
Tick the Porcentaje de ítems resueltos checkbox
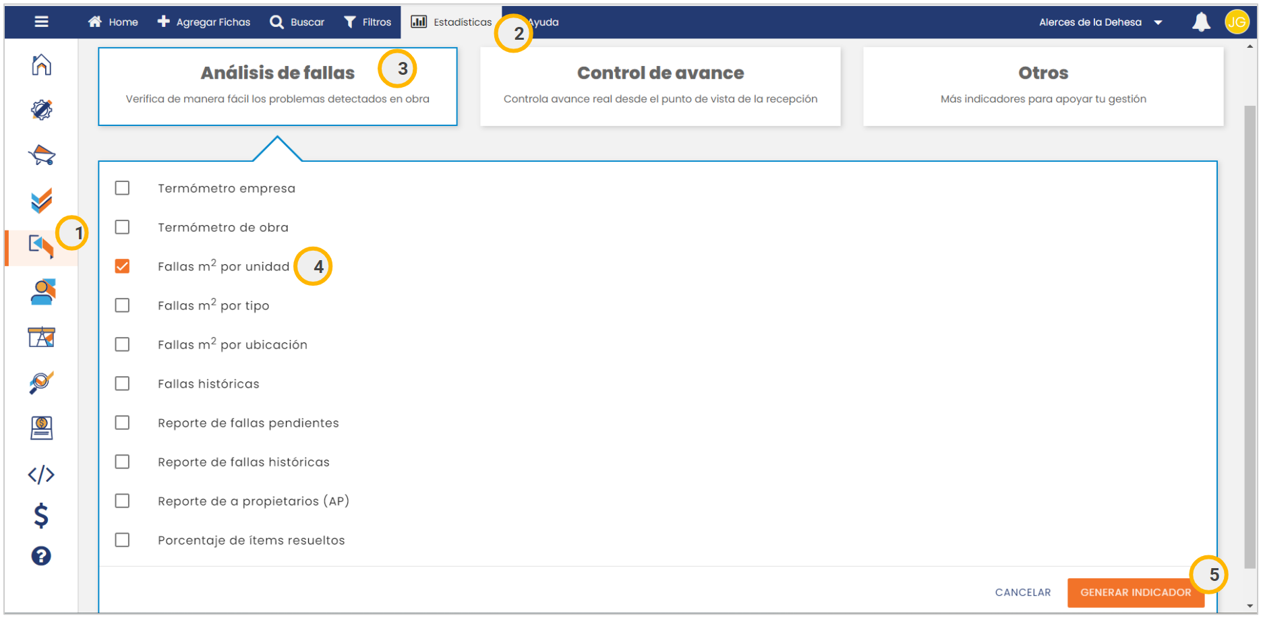(122, 540)
